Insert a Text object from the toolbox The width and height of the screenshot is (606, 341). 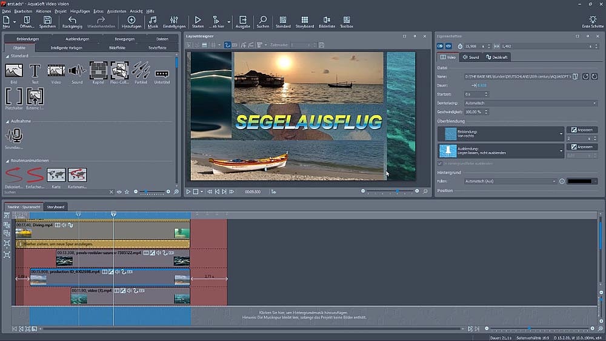(35, 71)
